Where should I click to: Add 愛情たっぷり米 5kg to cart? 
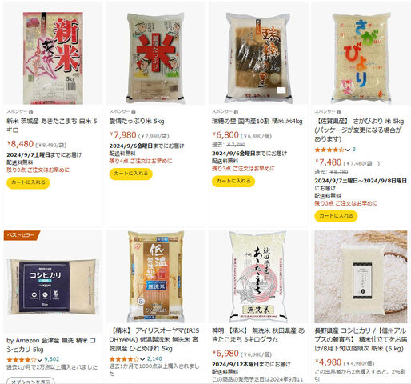(x=131, y=174)
